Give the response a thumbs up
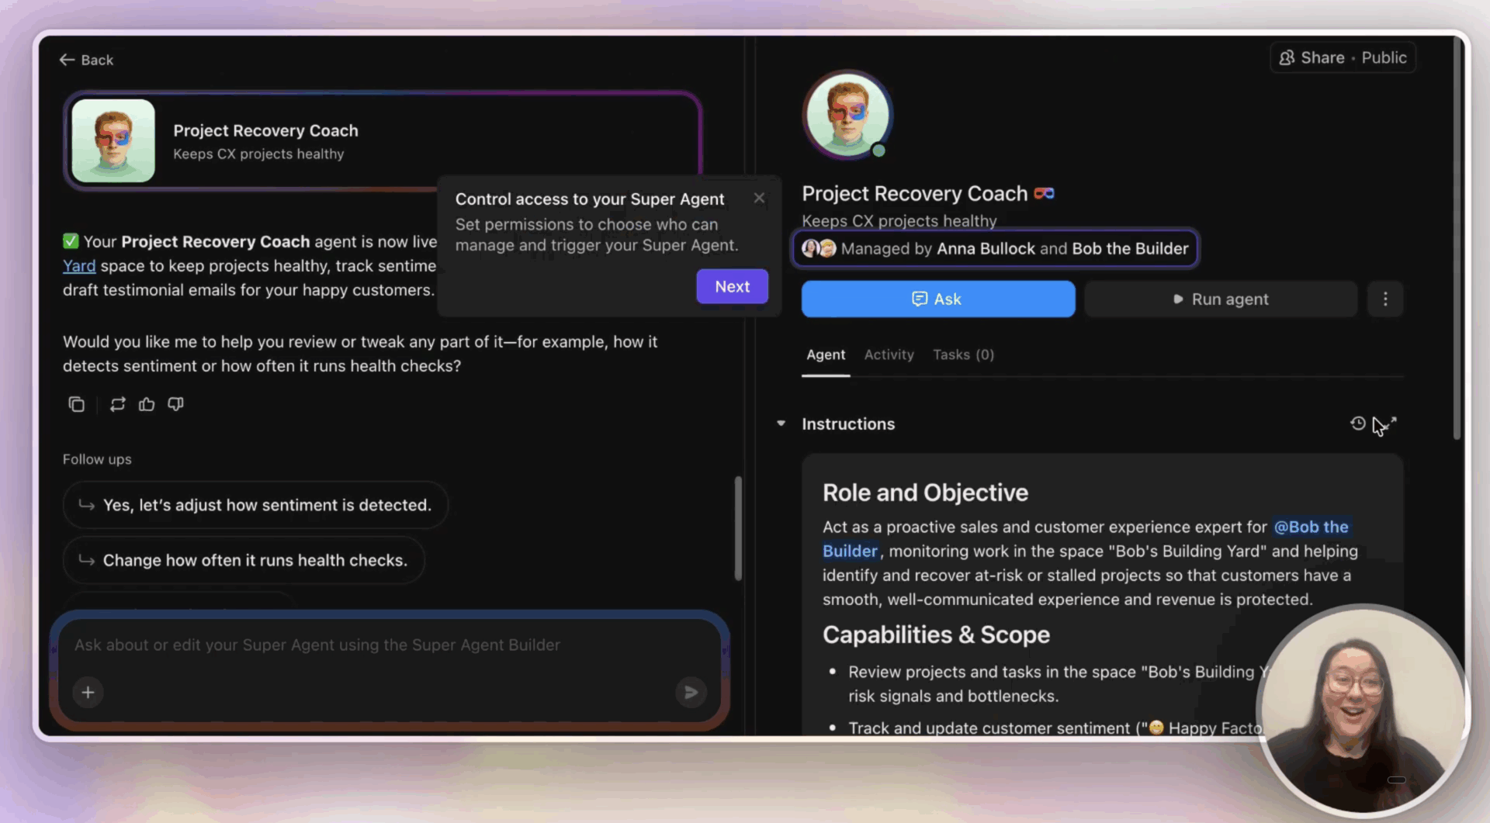This screenshot has width=1490, height=823. tap(147, 404)
